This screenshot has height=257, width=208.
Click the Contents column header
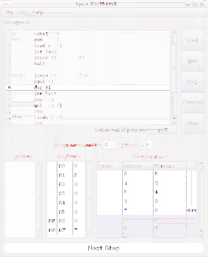pyautogui.click(x=169, y=166)
